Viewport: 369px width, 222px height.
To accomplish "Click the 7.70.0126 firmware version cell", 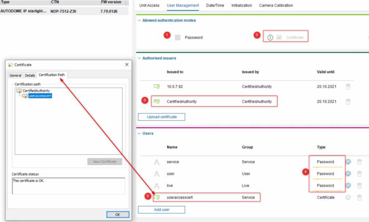I will [x=109, y=11].
